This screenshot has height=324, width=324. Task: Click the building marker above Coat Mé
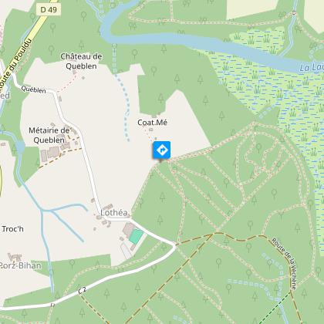(x=155, y=116)
